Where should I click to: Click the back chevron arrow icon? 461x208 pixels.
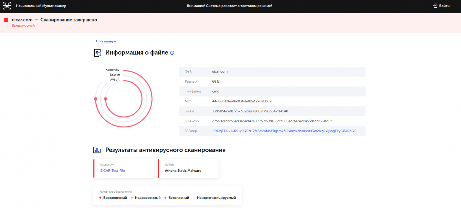point(96,42)
